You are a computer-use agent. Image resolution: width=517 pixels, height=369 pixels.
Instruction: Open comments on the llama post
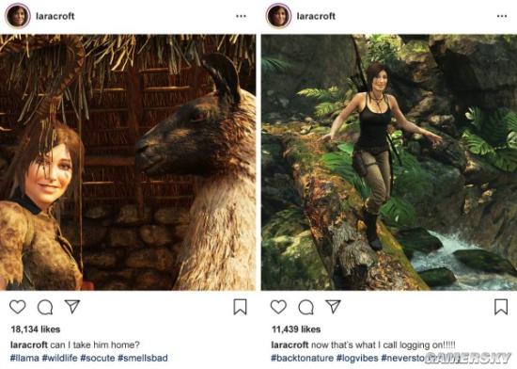tap(45, 307)
